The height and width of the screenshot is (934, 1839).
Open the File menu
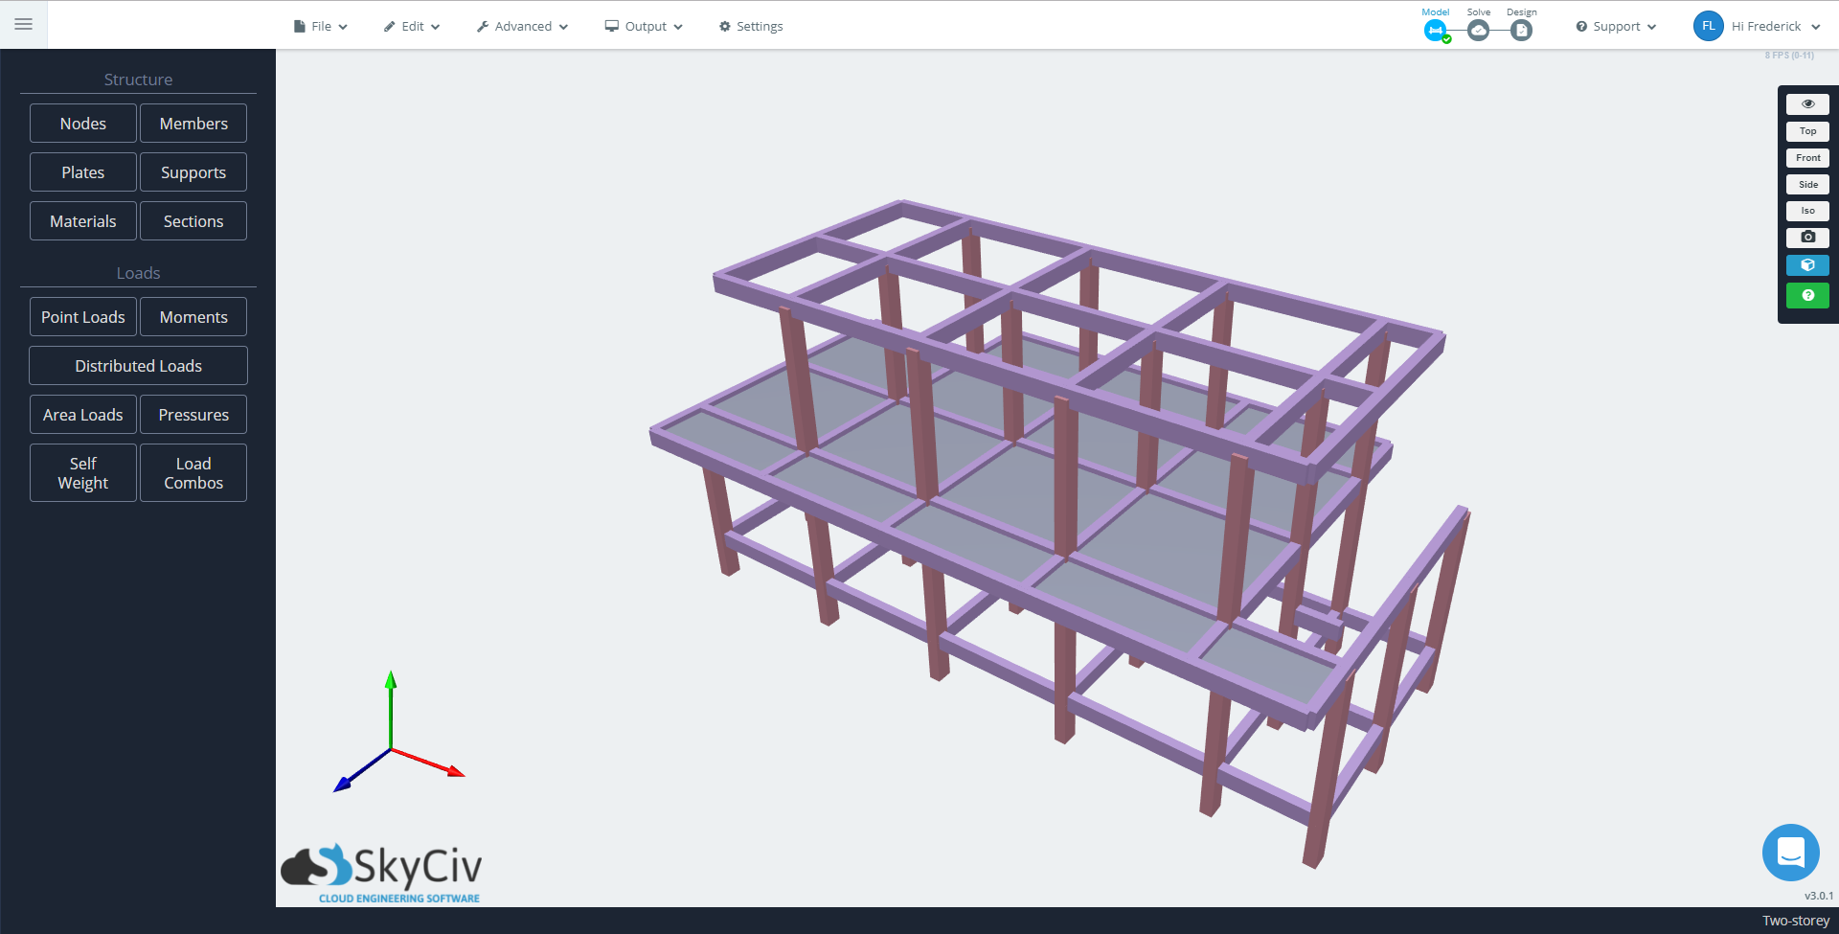pyautogui.click(x=320, y=26)
